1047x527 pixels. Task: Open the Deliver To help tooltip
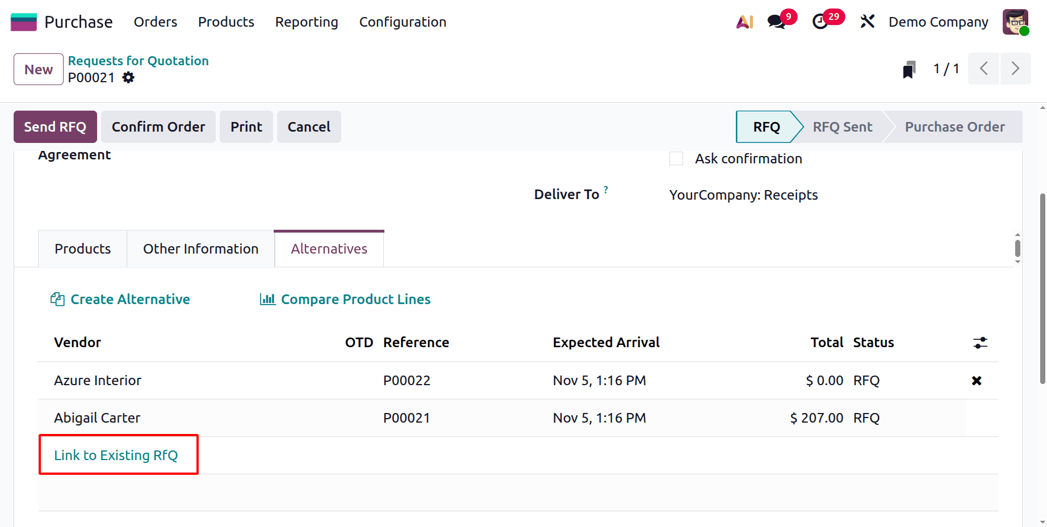click(606, 189)
